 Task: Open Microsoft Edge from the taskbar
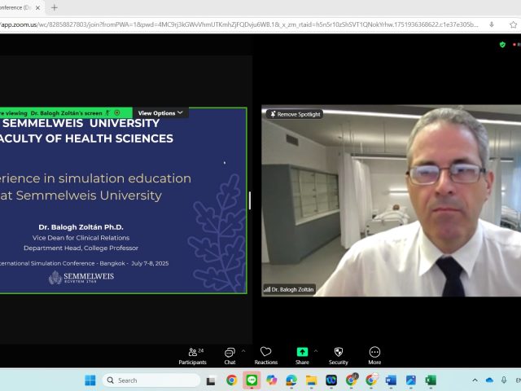pos(291,380)
